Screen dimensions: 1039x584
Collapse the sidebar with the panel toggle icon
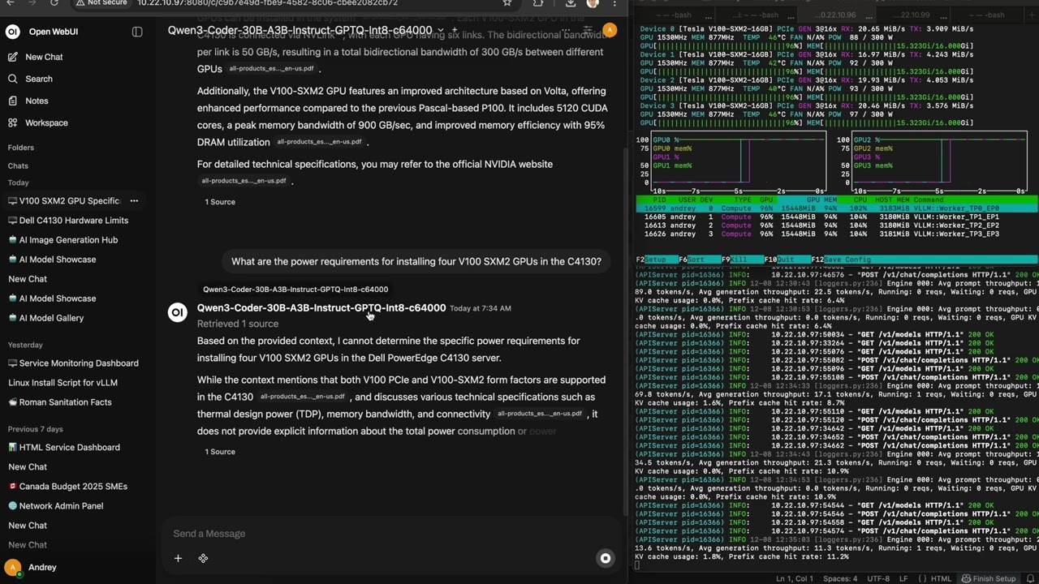tap(137, 32)
